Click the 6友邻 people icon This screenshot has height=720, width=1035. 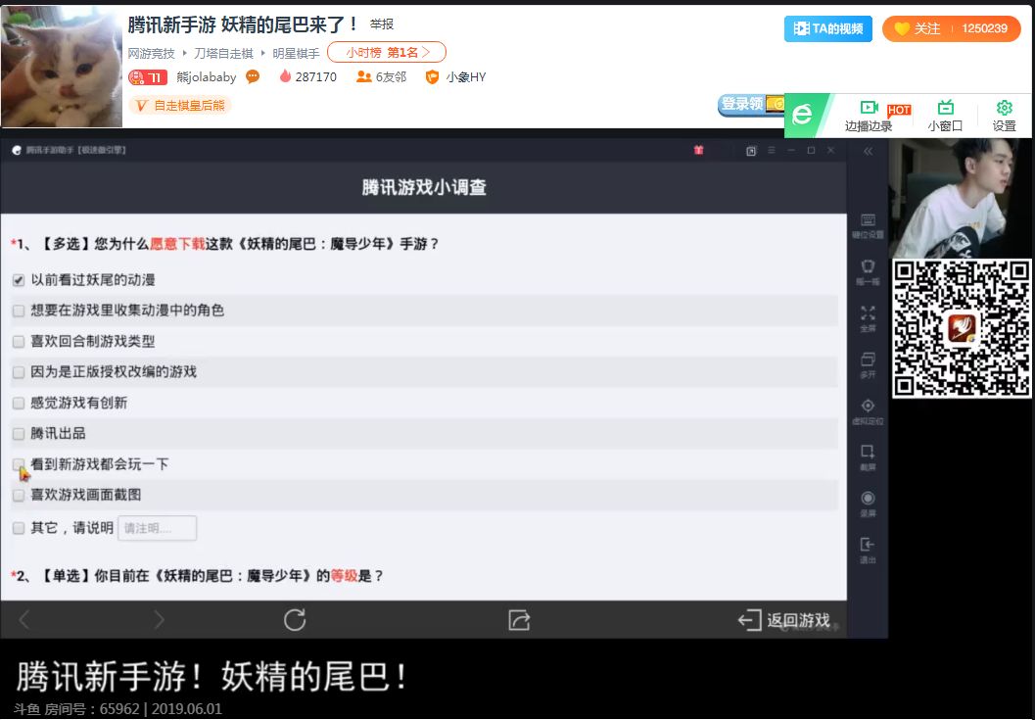point(363,77)
